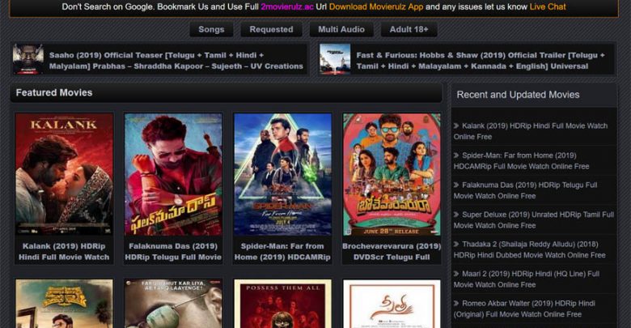
Task: Click arrow icon beside Falaknuma Das sidebar entry
Action: pos(456,185)
